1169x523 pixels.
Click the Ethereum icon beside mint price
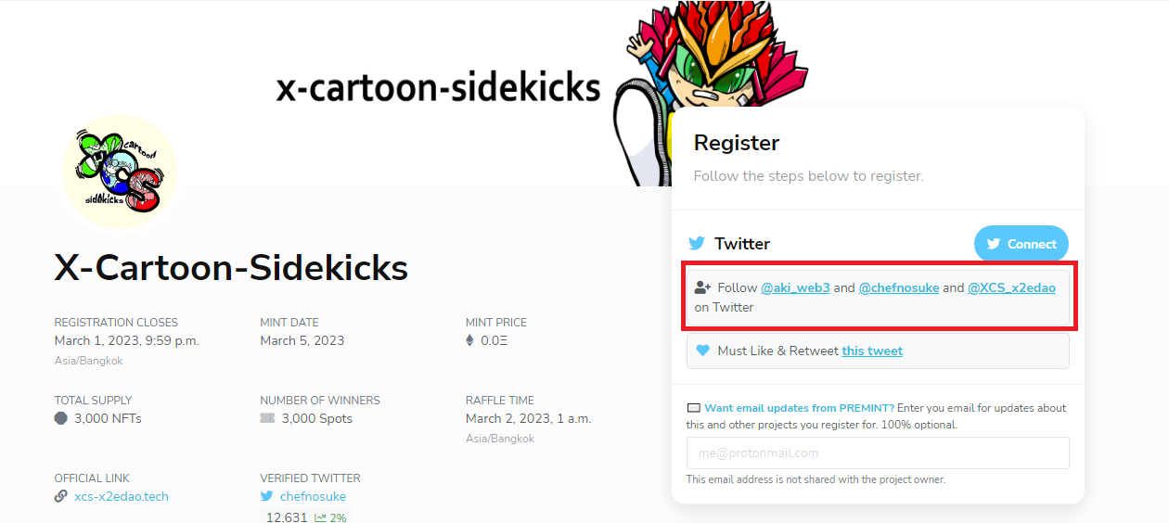pos(469,340)
